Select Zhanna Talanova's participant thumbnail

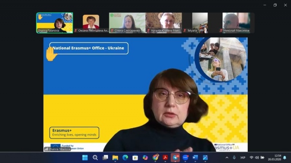(x=55, y=22)
